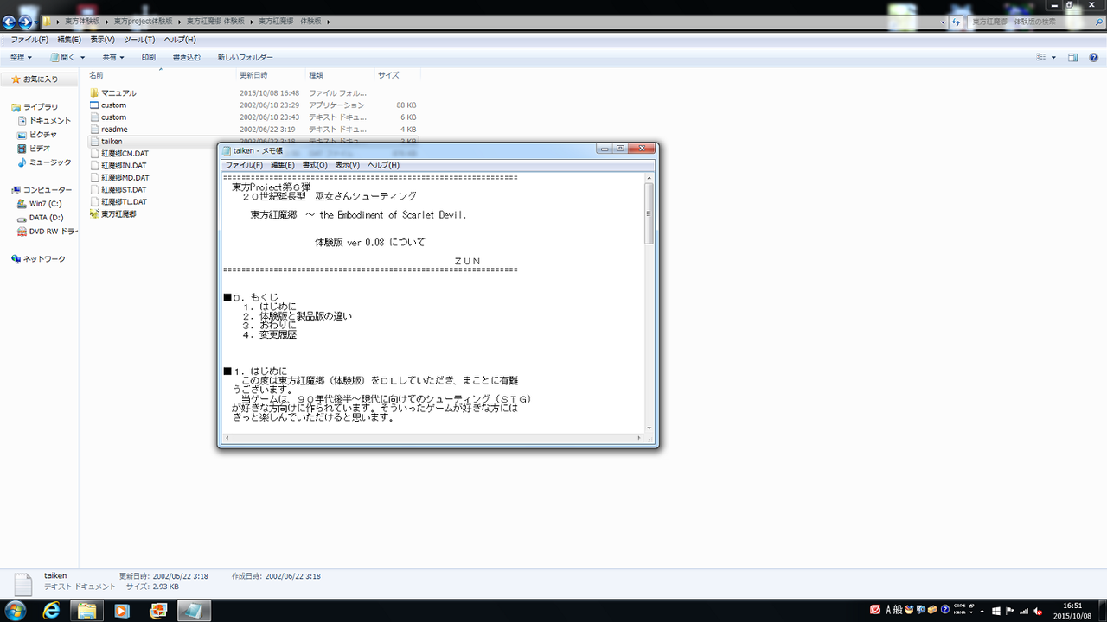Screen dimensions: 1107x622
Task: Sort by the 種類 column header
Action: point(317,75)
